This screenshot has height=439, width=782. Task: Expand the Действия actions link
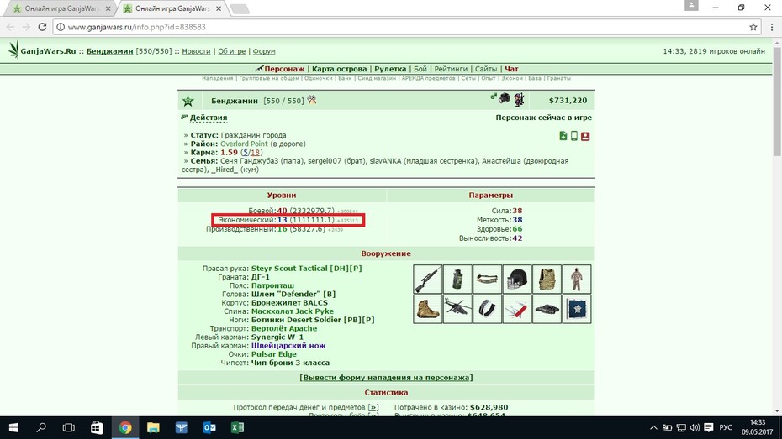point(209,118)
